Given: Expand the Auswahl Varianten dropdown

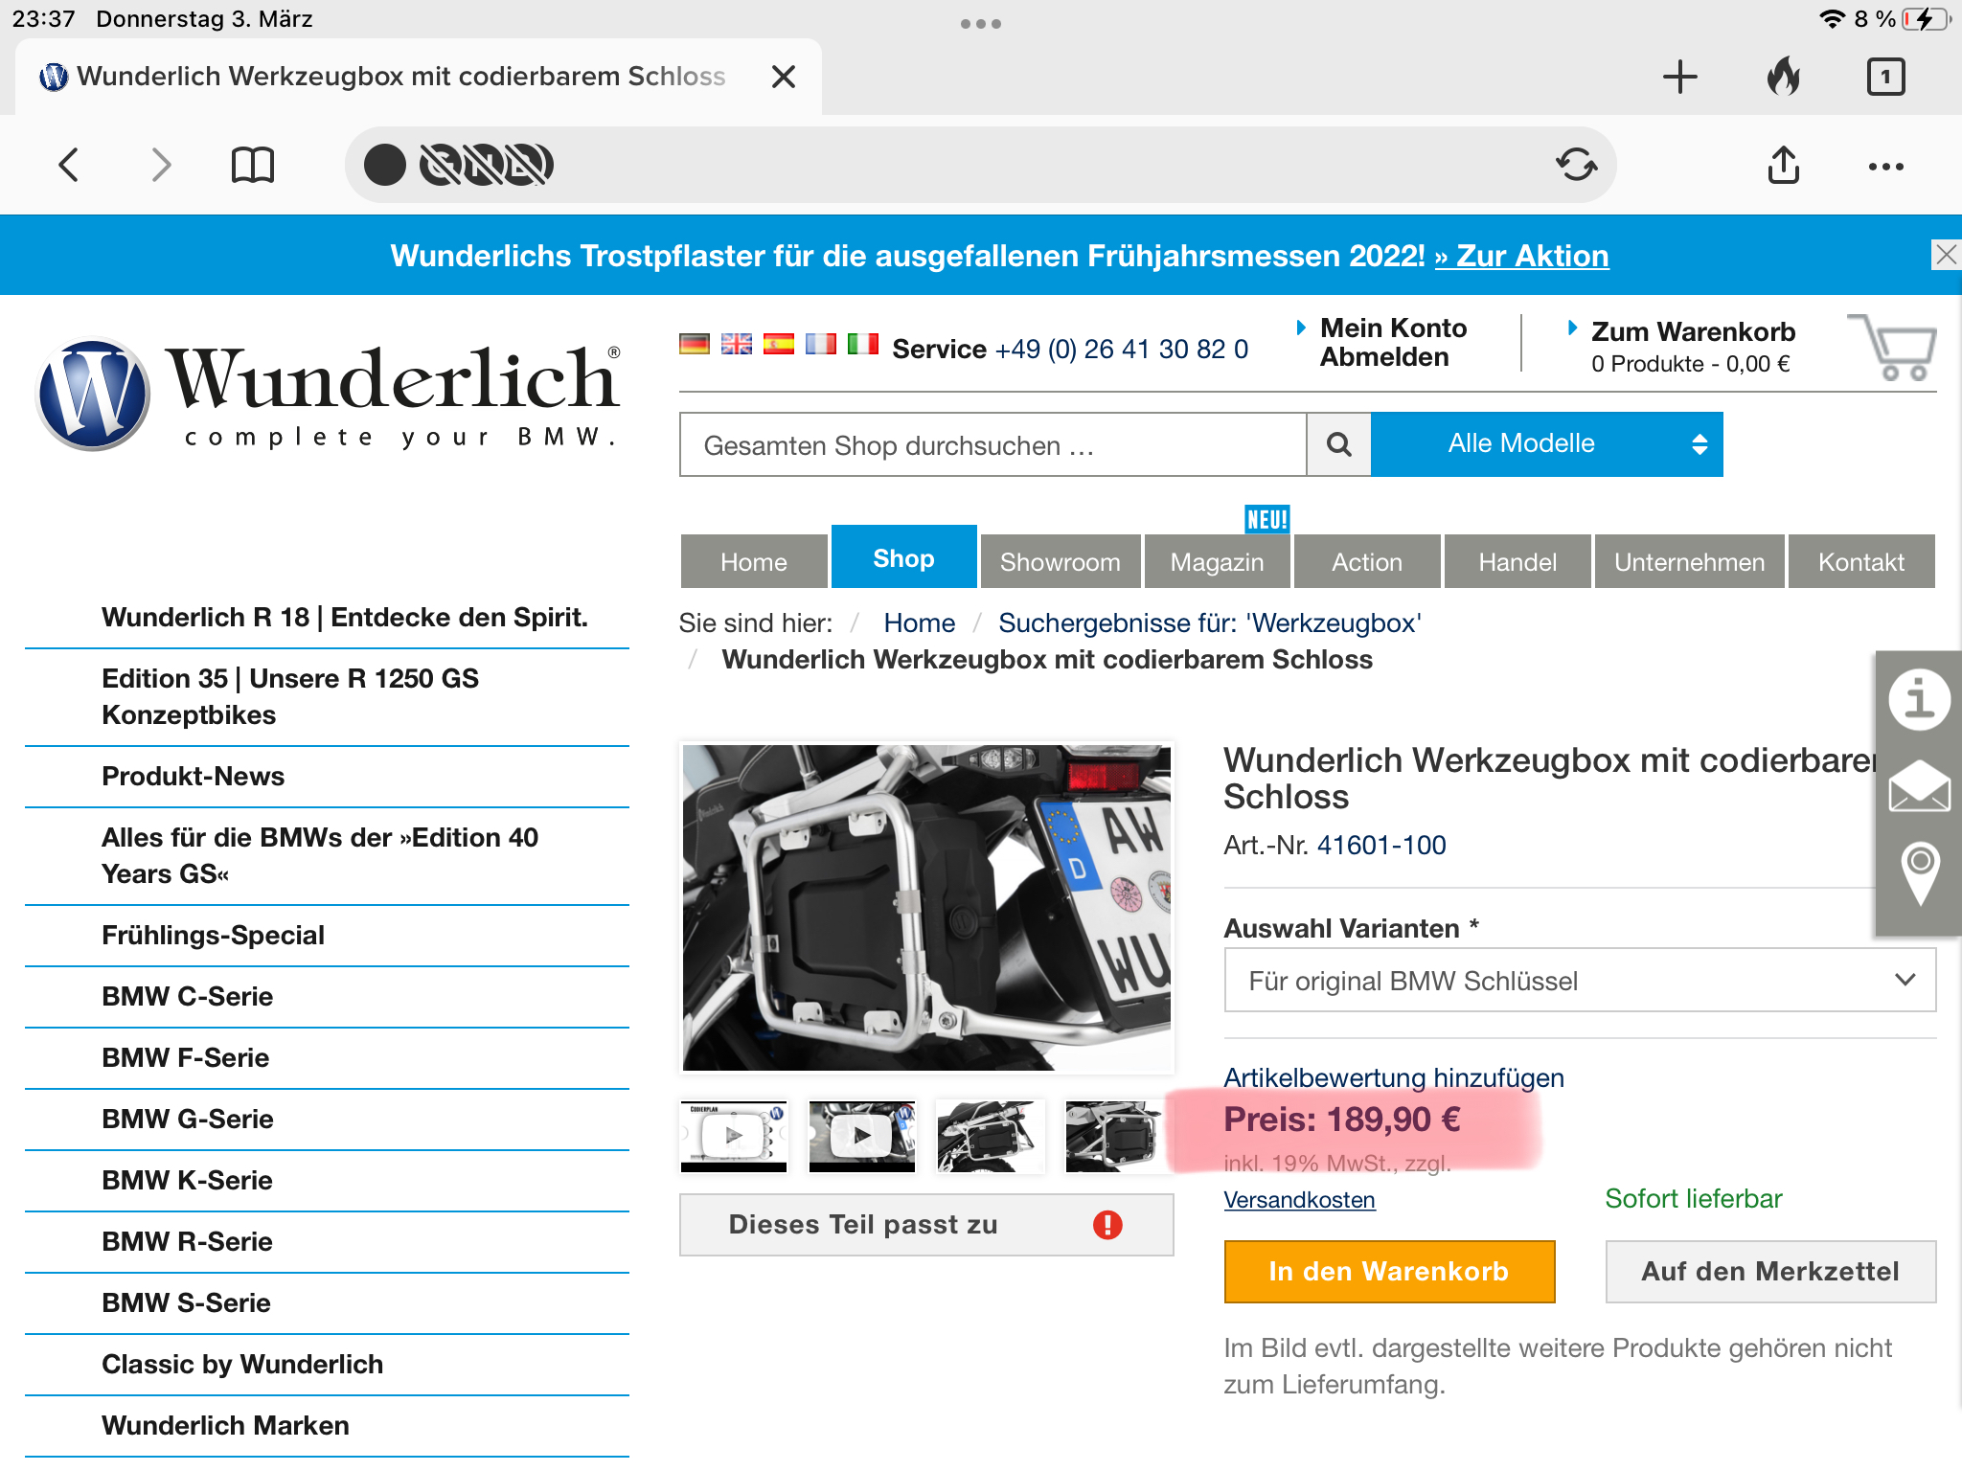Looking at the screenshot, I should tap(1580, 981).
